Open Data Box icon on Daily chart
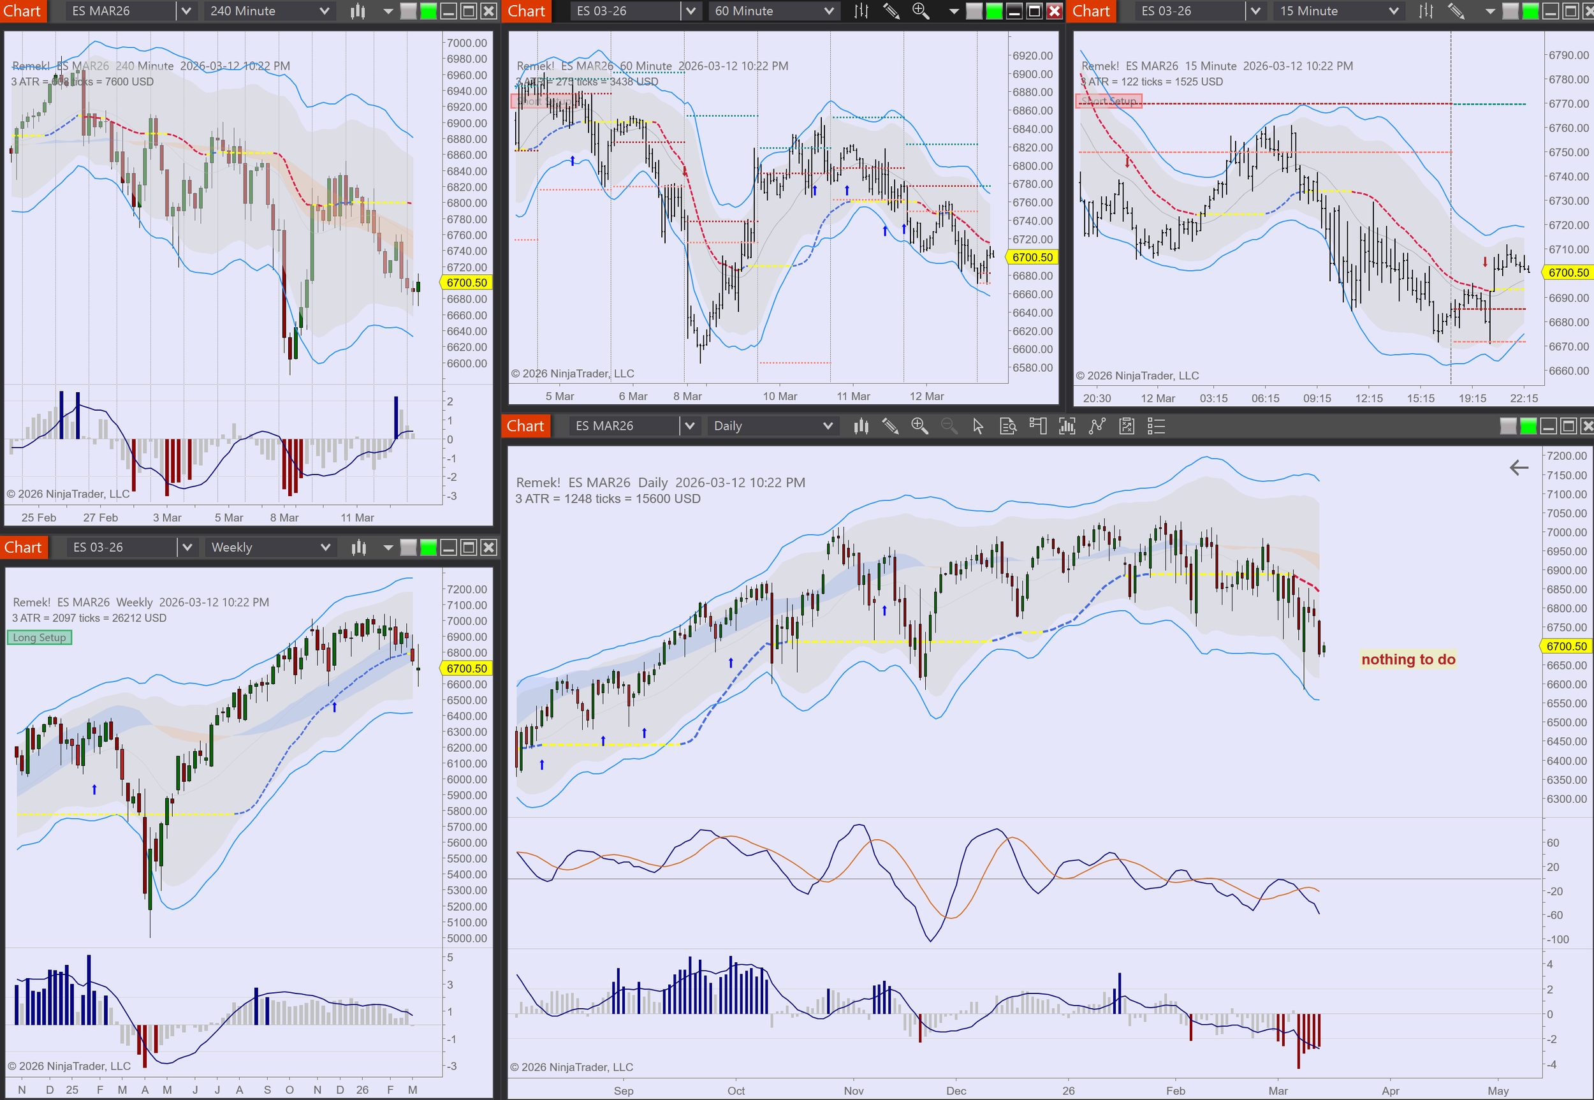Screen dimensions: 1594x1100 (x=1007, y=427)
